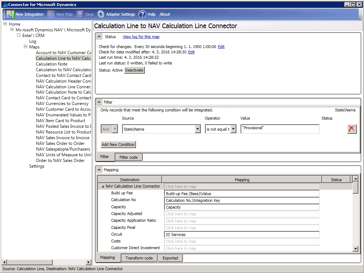
Task: Open View log for this map link
Action: coord(141,37)
